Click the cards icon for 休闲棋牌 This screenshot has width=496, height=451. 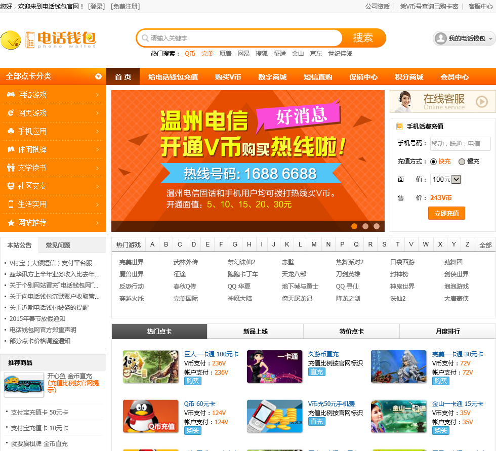[11, 149]
